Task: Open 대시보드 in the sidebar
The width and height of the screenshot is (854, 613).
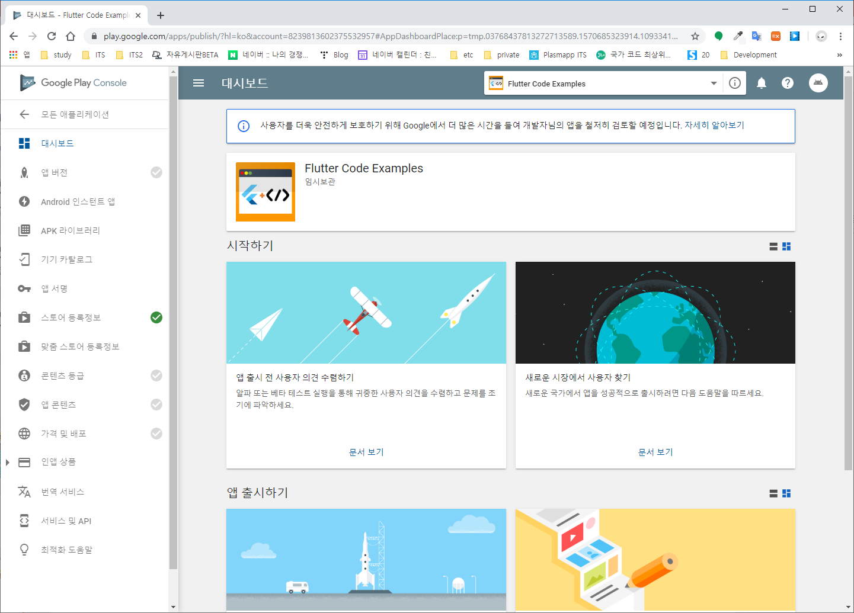Action: point(85,143)
